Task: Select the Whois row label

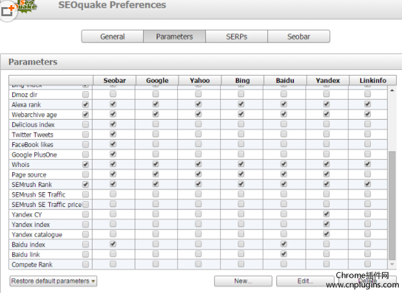Action: point(21,165)
